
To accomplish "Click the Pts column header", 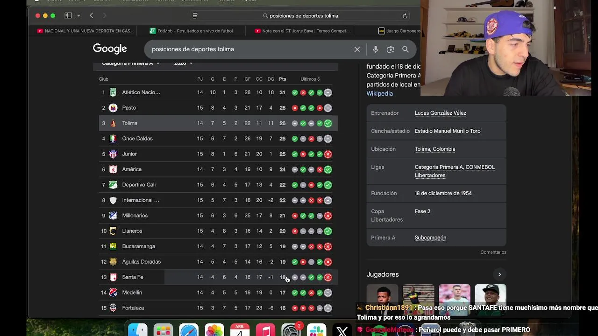I will (x=283, y=79).
